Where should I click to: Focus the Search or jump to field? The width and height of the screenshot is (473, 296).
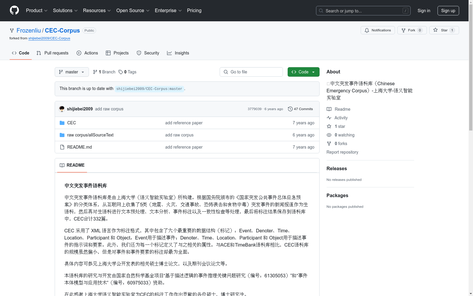(x=363, y=11)
